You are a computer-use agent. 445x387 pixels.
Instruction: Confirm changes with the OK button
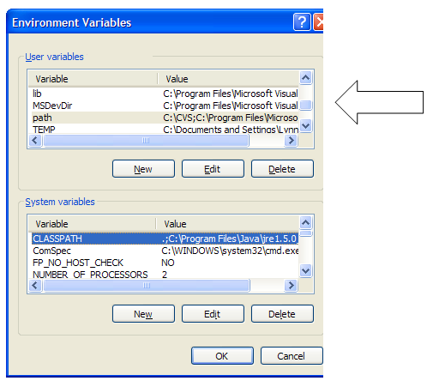[222, 356]
